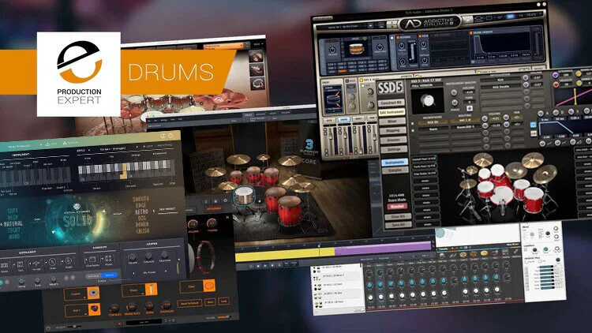Click the Clear drumhead icon in the orange panel
Screen dimensions: 592x333
tap(209, 286)
